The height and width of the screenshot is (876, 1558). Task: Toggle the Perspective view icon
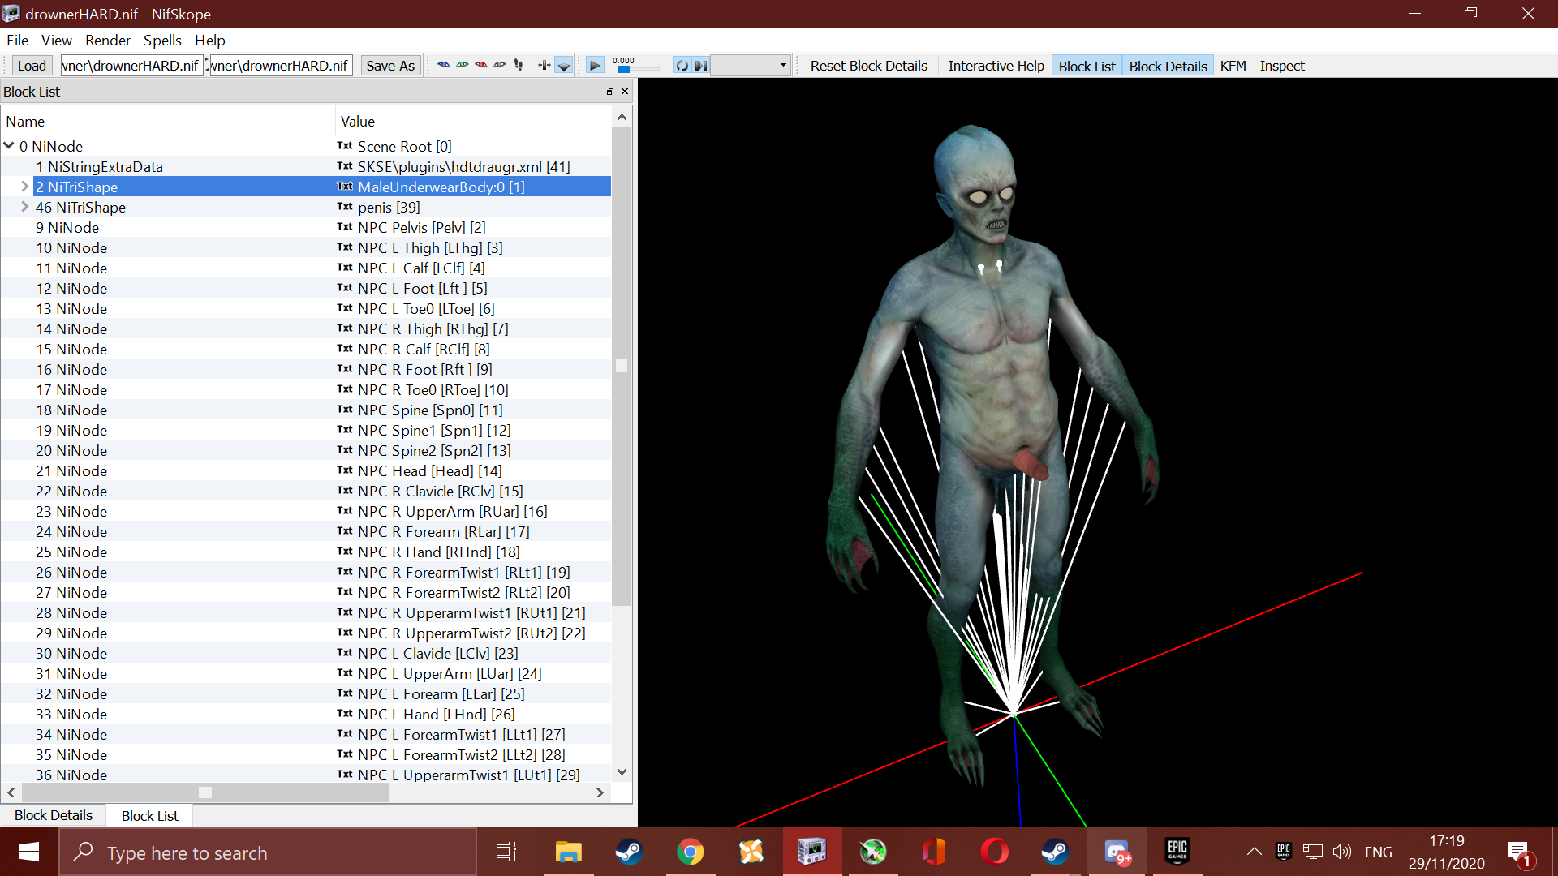[x=564, y=66]
